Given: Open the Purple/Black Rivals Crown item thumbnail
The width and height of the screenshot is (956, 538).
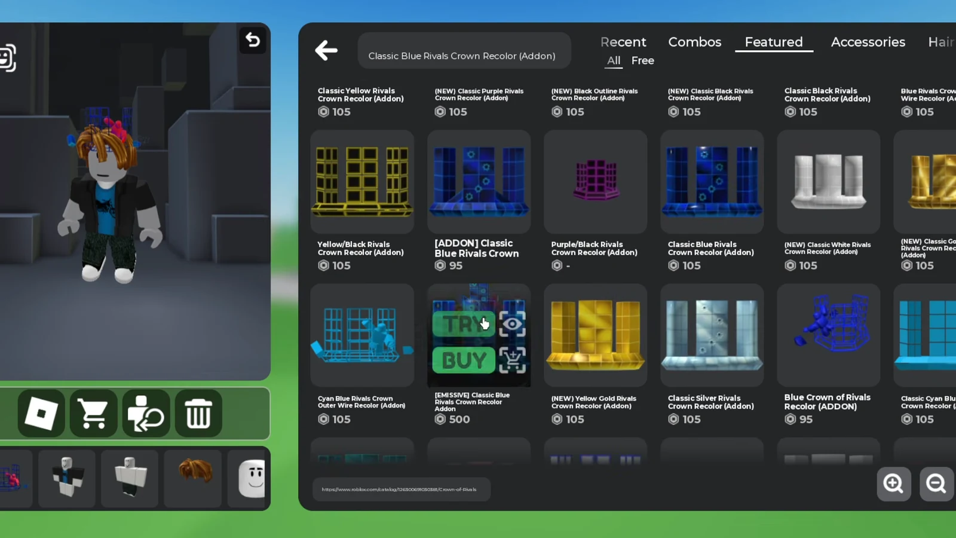Looking at the screenshot, I should tap(596, 182).
